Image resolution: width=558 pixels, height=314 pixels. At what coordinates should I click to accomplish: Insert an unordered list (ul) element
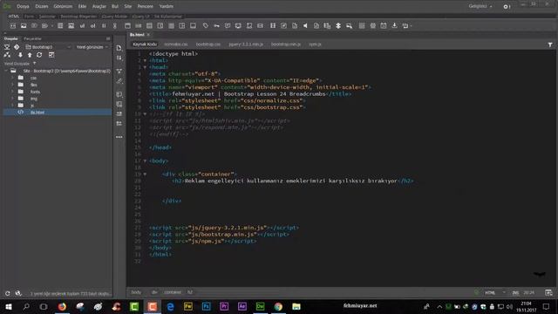(82, 25)
